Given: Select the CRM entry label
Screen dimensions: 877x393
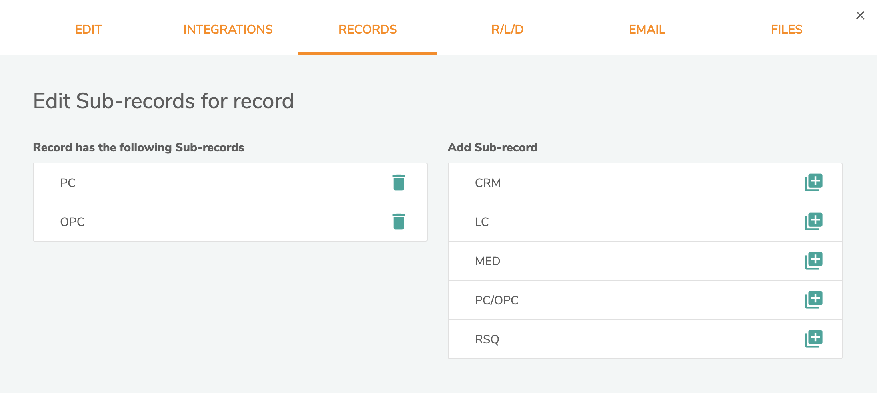Looking at the screenshot, I should pyautogui.click(x=487, y=183).
